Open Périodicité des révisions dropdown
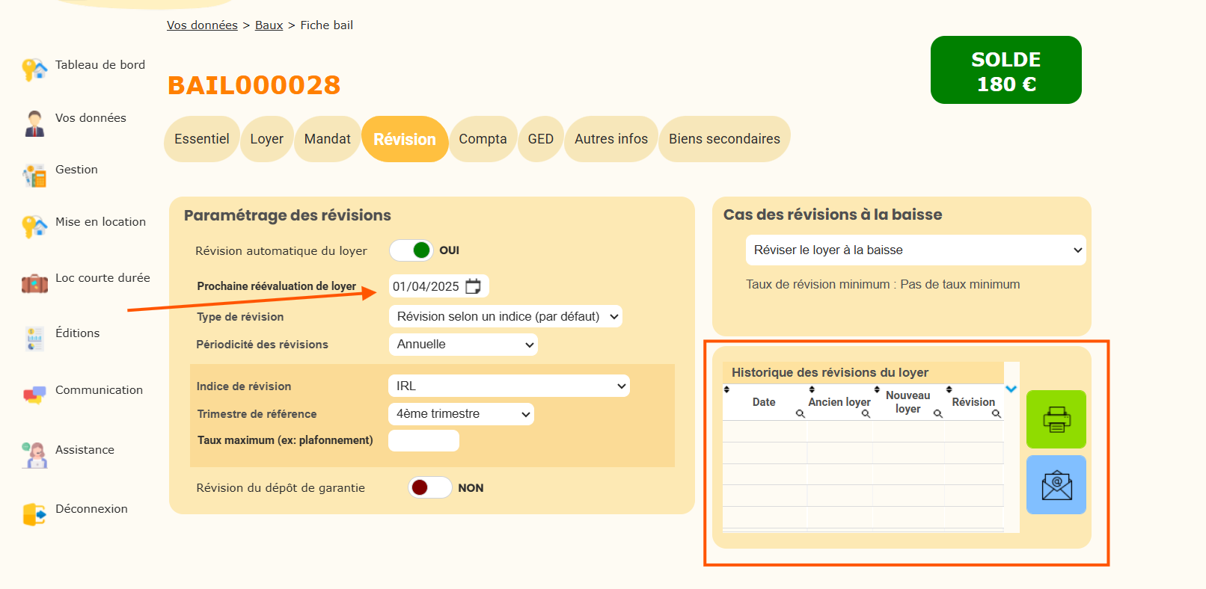This screenshot has height=589, width=1206. (x=463, y=345)
